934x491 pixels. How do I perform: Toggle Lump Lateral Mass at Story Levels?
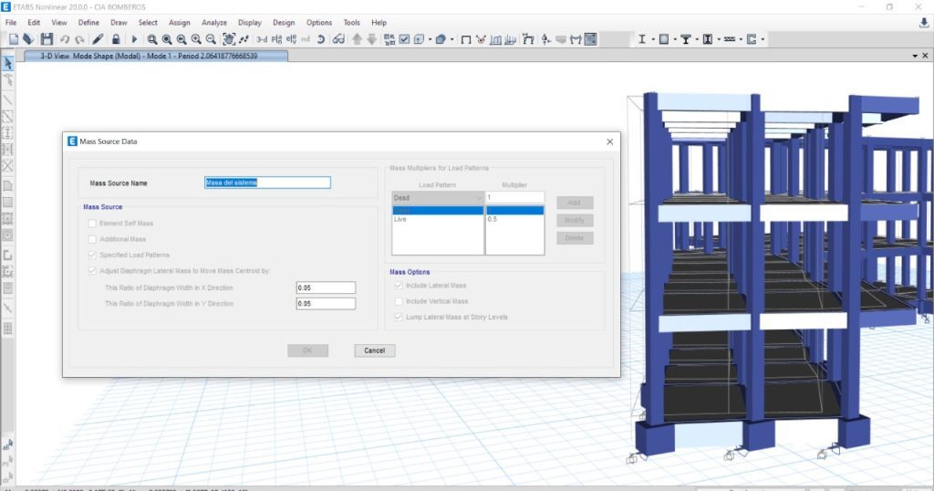(x=399, y=317)
